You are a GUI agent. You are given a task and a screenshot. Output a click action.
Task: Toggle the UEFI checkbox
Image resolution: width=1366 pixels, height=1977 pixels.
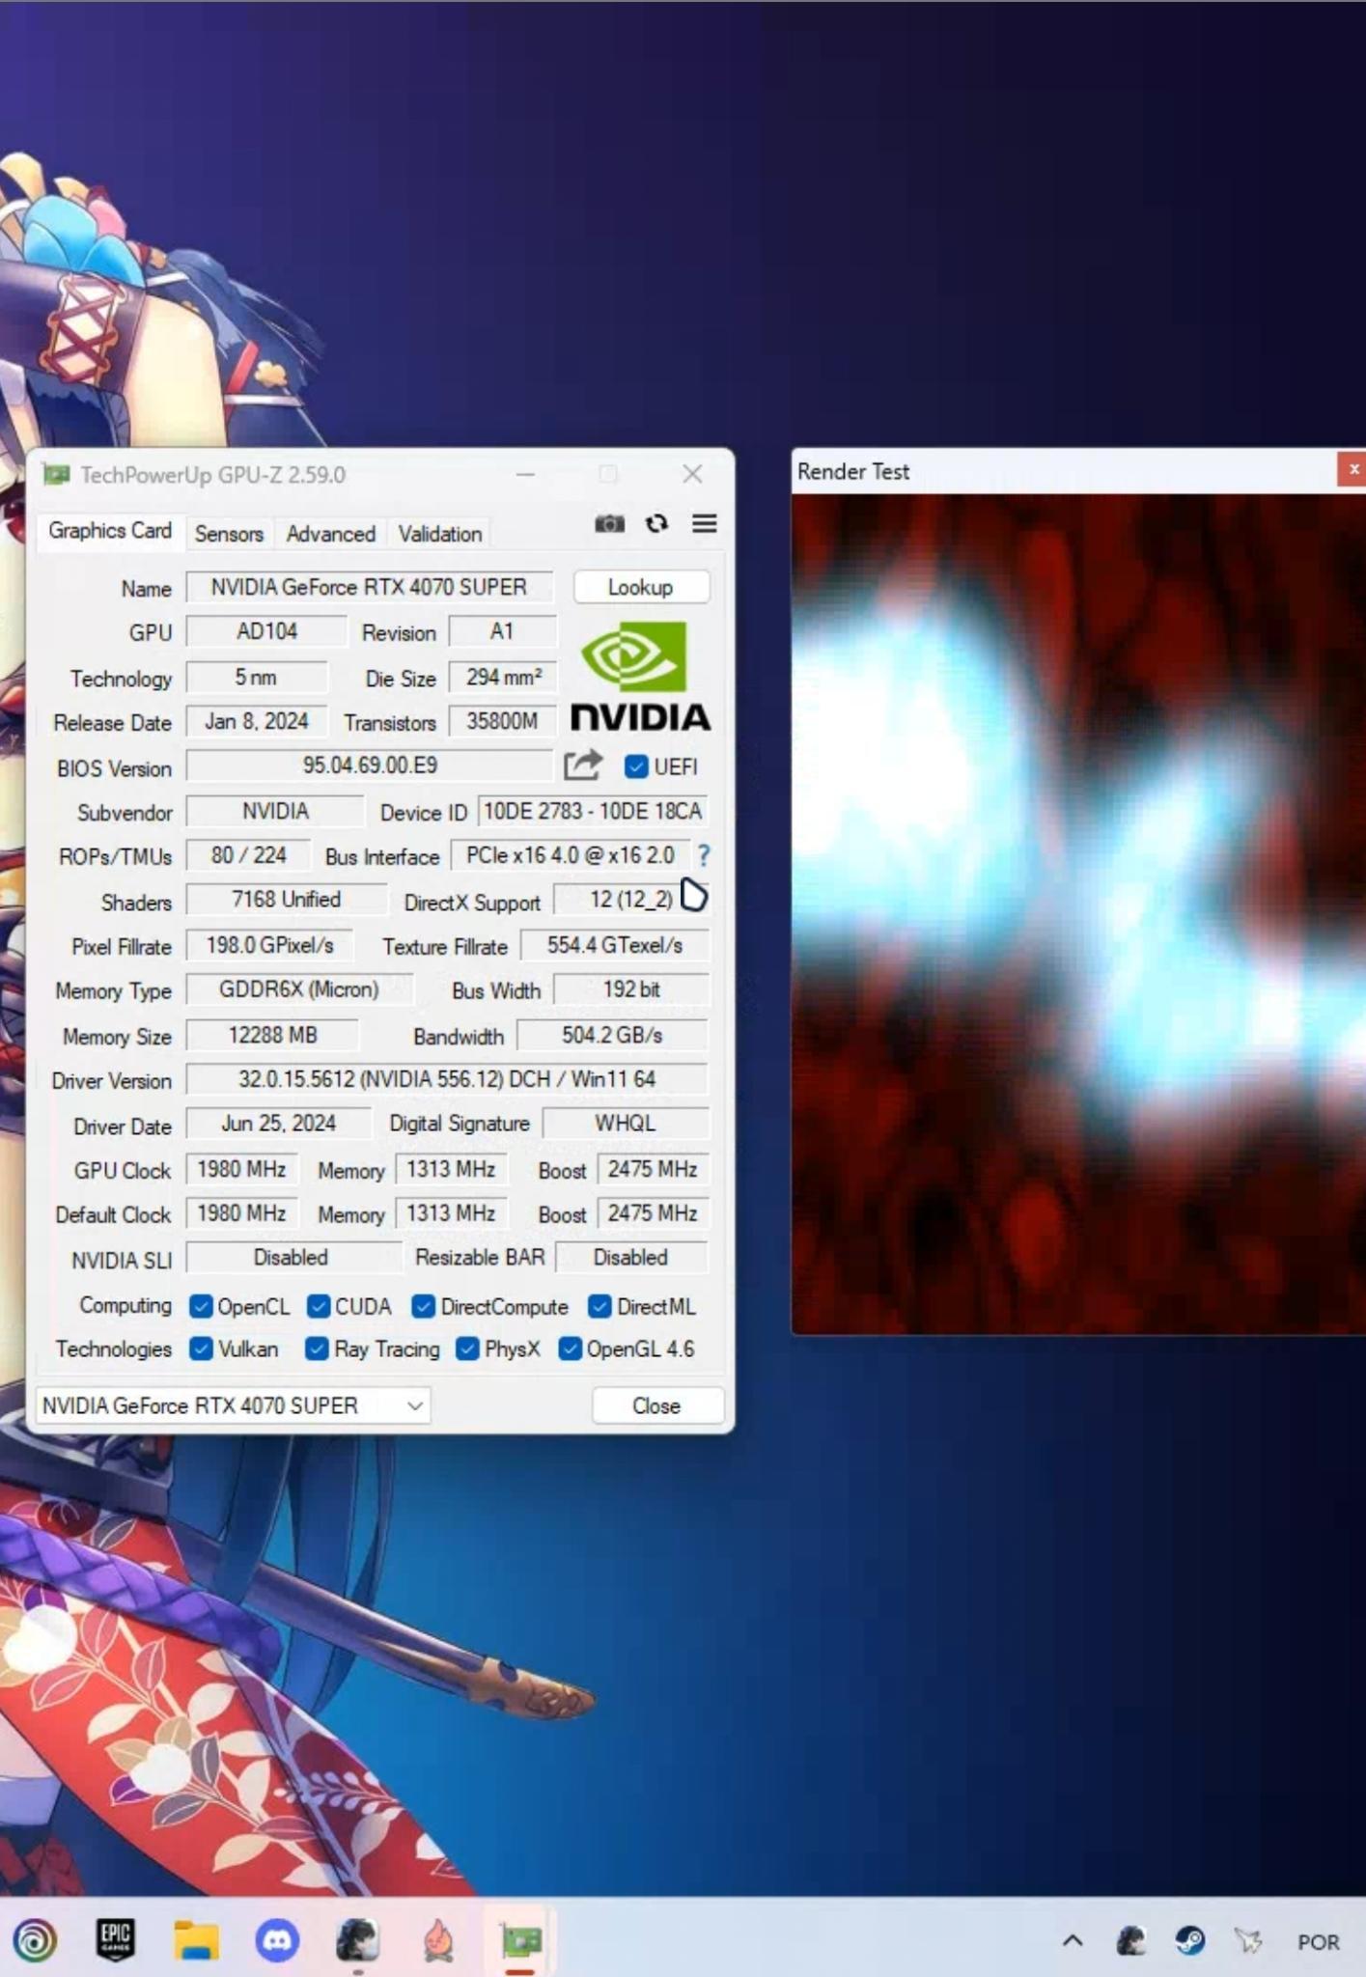coord(636,766)
